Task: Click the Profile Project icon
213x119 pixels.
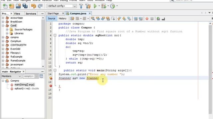Action: point(112,6)
